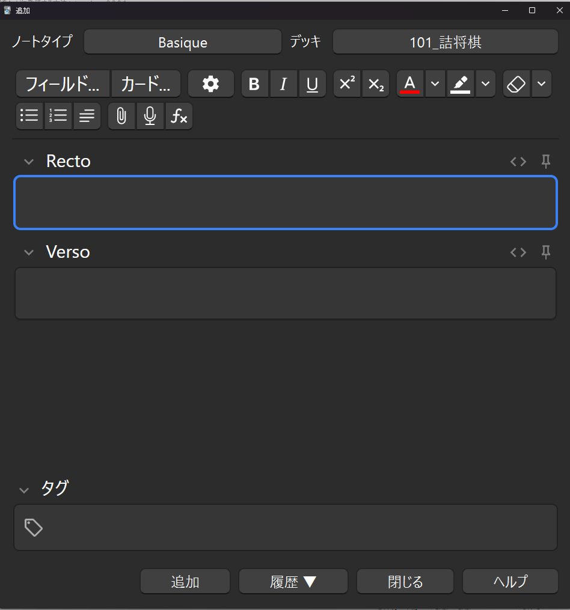The height and width of the screenshot is (610, 570).
Task: Click the underline formatting icon
Action: [312, 84]
